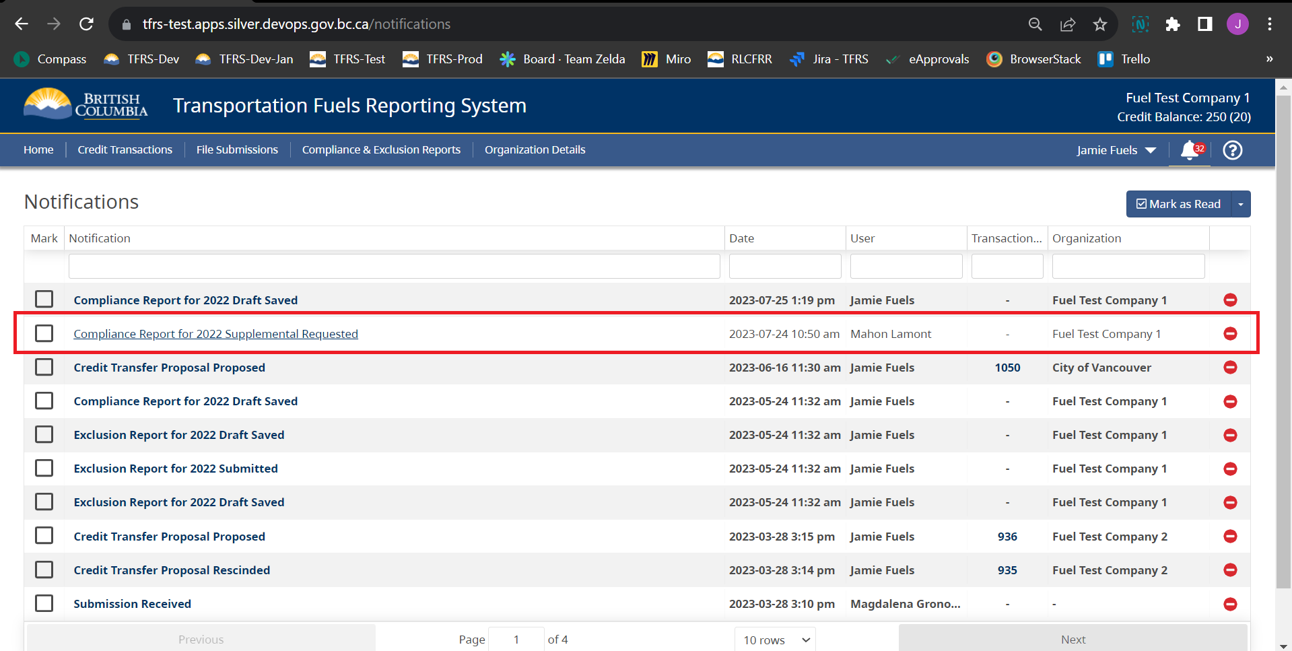The height and width of the screenshot is (651, 1292).
Task: Check the Credit Transfer Proposal Rescinded checkbox
Action: point(44,570)
